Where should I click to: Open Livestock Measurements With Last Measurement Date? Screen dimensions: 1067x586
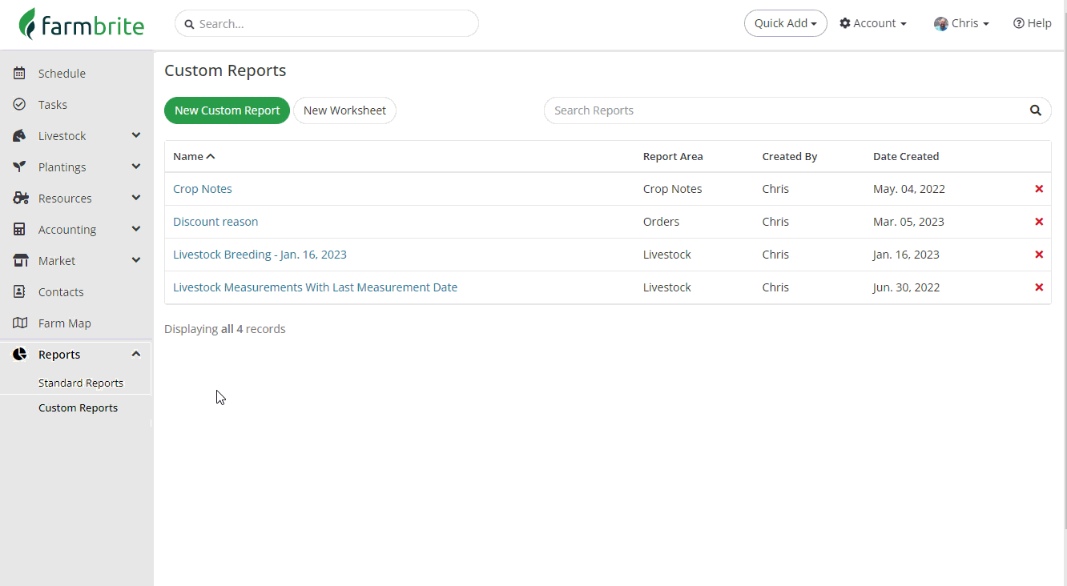click(x=315, y=287)
